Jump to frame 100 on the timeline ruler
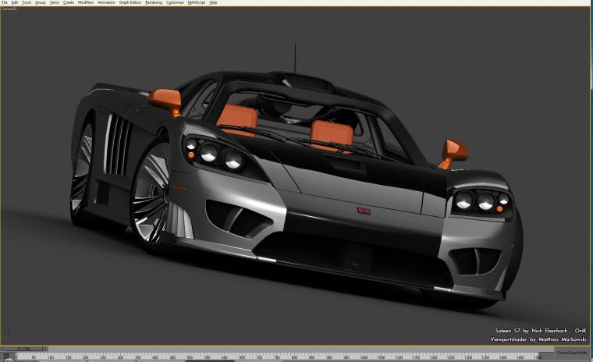This screenshot has height=362, width=593. [50, 357]
